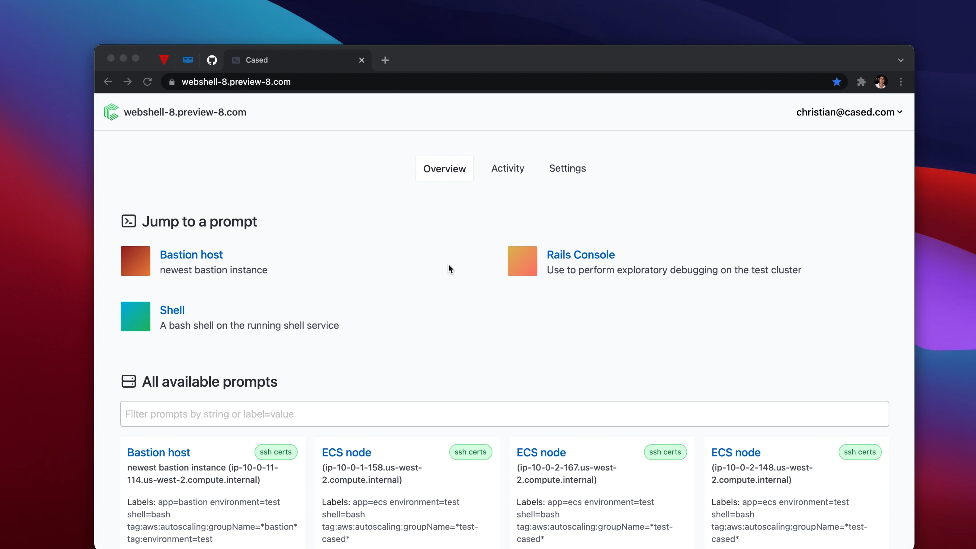Image resolution: width=976 pixels, height=549 pixels.
Task: Open the Bastion host quick prompt link
Action: pyautogui.click(x=191, y=255)
